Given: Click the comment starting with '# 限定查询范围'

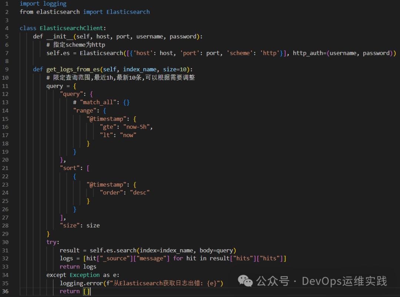Looking at the screenshot, I should point(121,77).
